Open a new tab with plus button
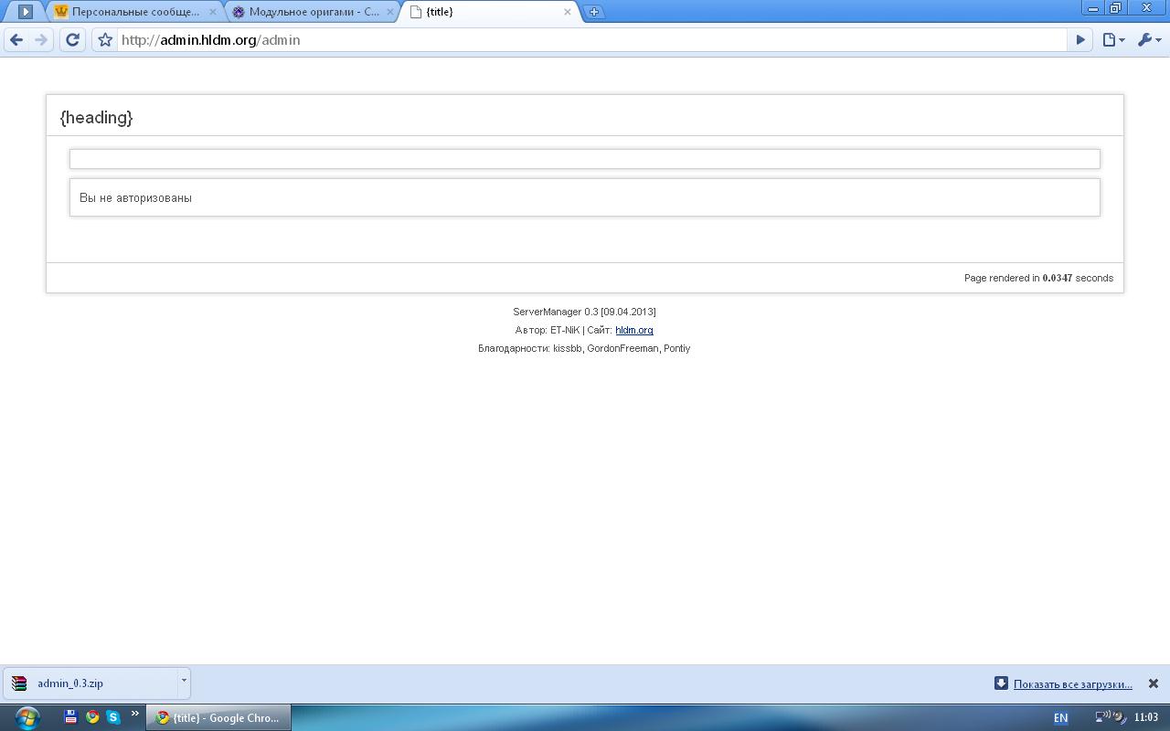The width and height of the screenshot is (1170, 731). point(594,12)
